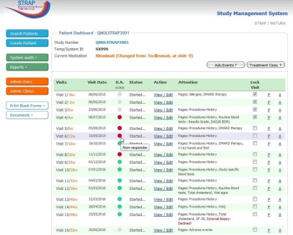The width and height of the screenshot is (293, 235).
Task: Open the Reports dropdown menu
Action: tap(27, 67)
